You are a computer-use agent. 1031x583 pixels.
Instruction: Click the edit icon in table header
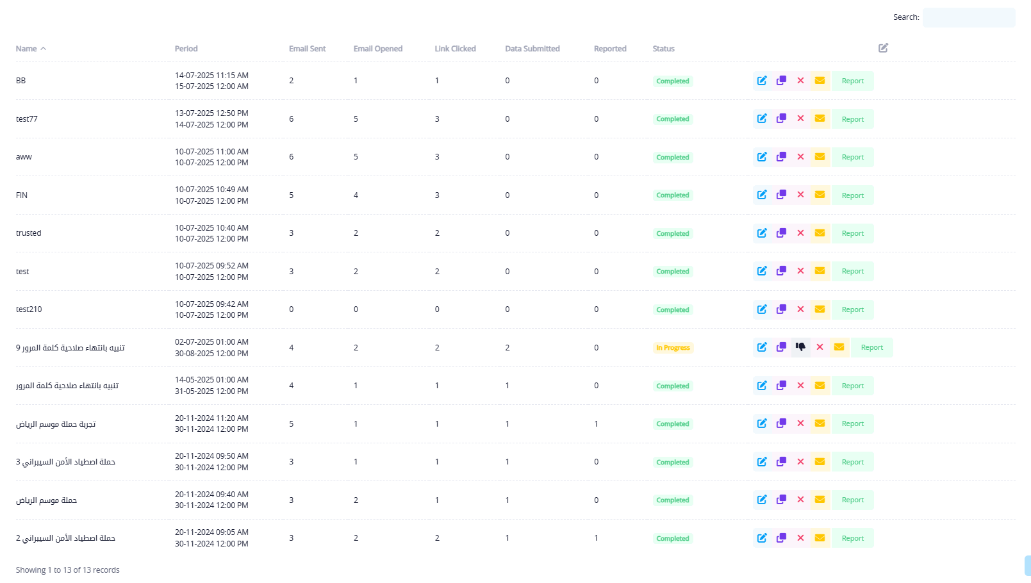pos(883,48)
